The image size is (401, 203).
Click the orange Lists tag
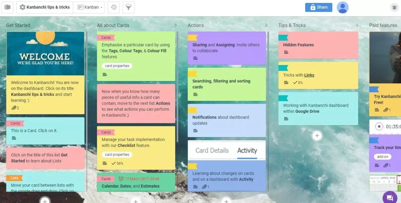pyautogui.click(x=15, y=178)
